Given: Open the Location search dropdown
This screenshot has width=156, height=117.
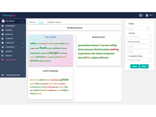Looking at the screenshot, I should [139, 37].
